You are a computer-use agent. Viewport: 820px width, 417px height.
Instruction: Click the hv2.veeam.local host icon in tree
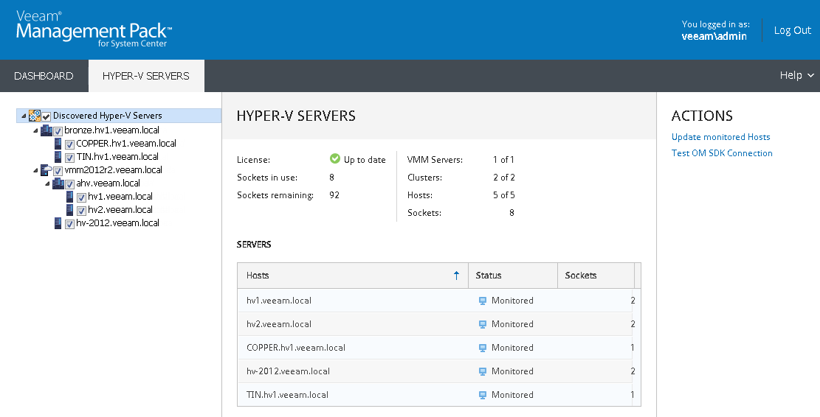click(x=70, y=209)
